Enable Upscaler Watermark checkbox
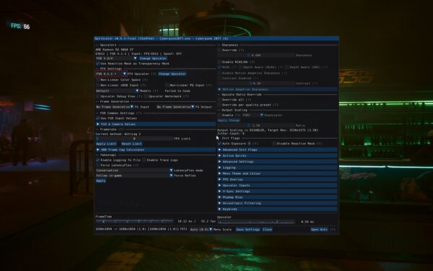The height and width of the screenshot is (271, 433). (x=146, y=96)
